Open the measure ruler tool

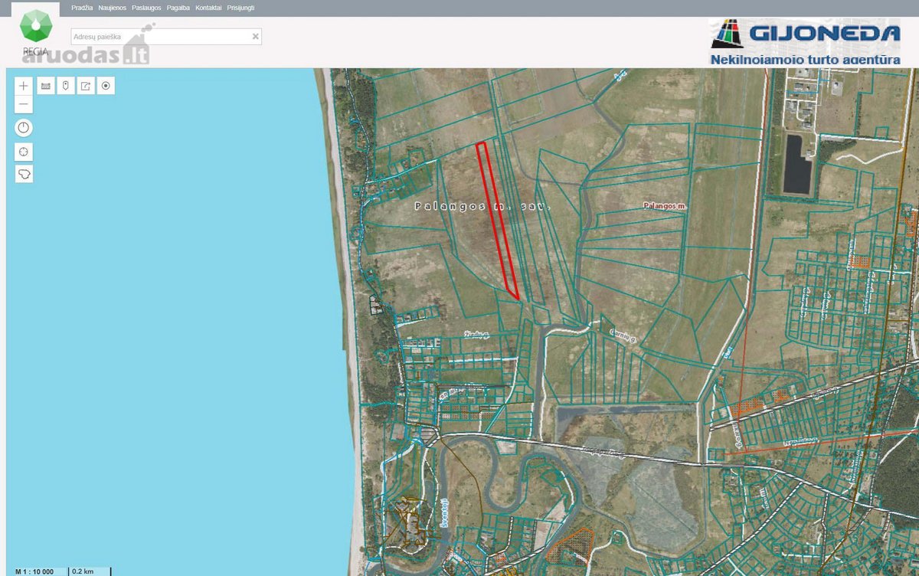pyautogui.click(x=45, y=86)
